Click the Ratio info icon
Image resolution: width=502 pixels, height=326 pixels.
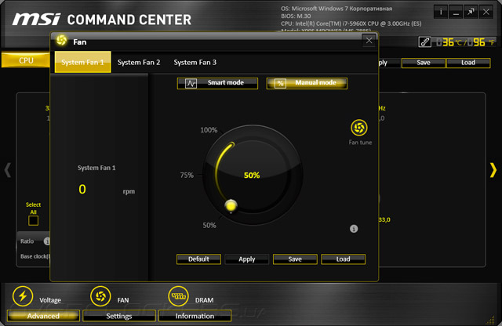click(47, 241)
